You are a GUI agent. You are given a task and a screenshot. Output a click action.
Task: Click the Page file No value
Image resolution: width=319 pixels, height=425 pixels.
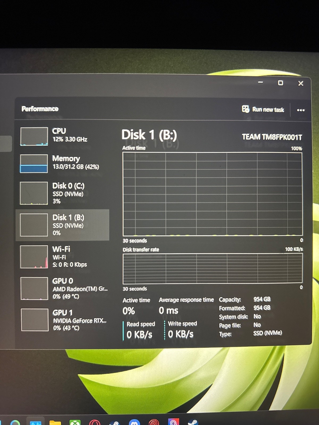click(257, 325)
